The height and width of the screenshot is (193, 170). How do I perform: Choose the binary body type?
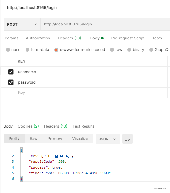pos(129,50)
